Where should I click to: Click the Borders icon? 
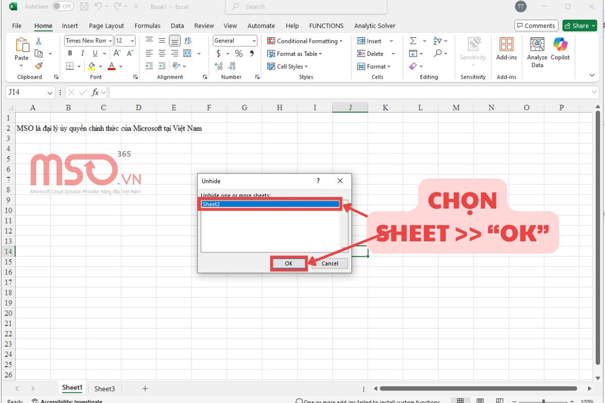point(70,66)
